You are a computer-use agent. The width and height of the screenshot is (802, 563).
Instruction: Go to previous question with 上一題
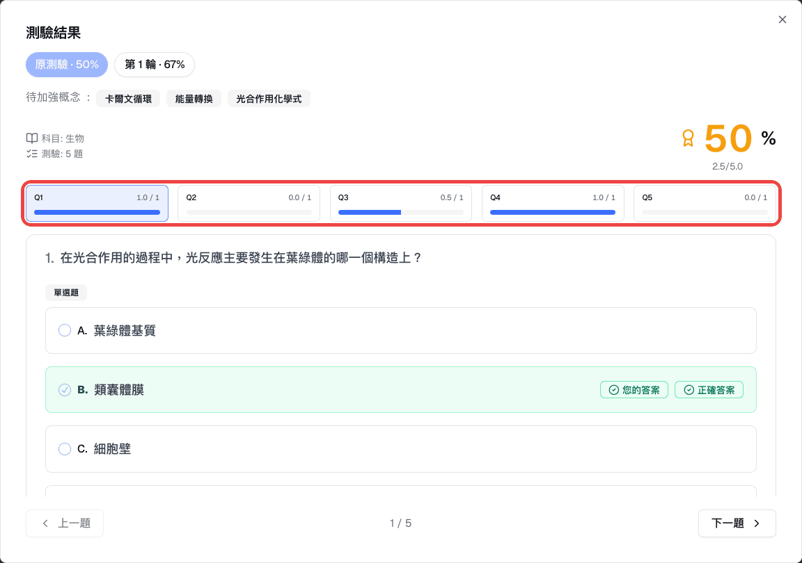(65, 523)
